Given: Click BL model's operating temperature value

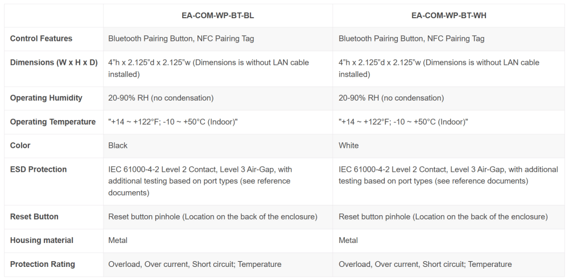Looking at the screenshot, I should 173,122.
